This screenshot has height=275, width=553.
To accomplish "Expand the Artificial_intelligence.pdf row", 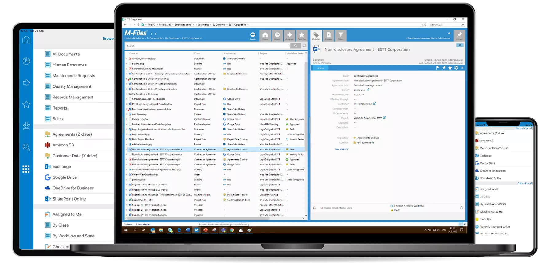I will click(127, 58).
